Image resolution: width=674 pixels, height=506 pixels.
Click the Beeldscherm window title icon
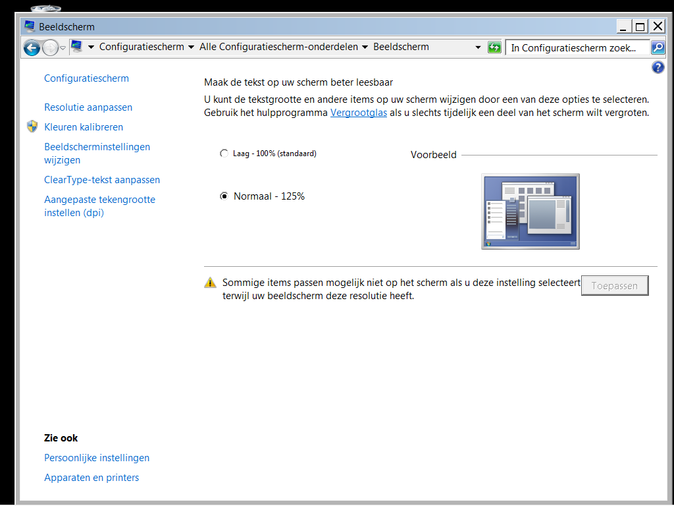[x=29, y=26]
